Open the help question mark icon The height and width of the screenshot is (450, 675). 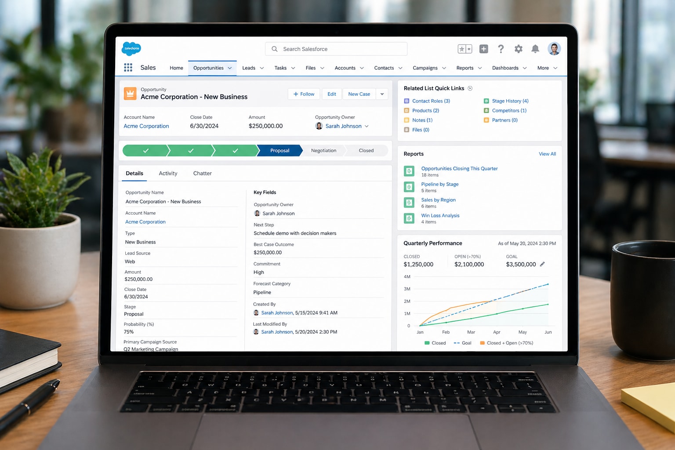pyautogui.click(x=501, y=49)
